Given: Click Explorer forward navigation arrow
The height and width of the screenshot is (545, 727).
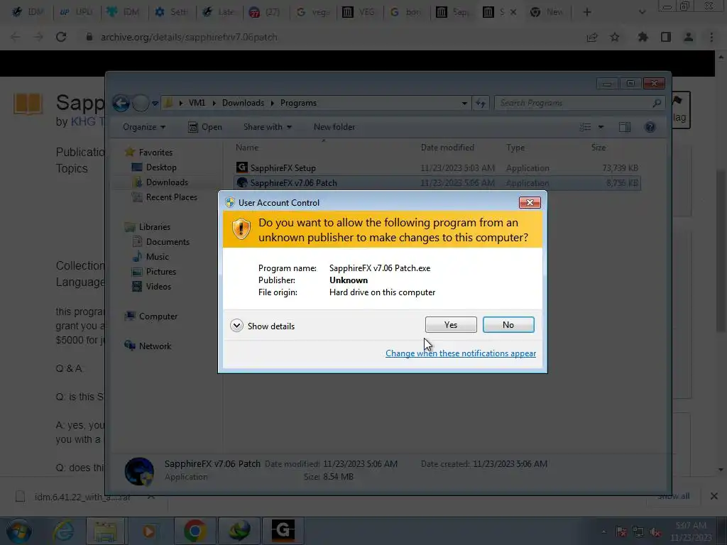Looking at the screenshot, I should [x=141, y=103].
